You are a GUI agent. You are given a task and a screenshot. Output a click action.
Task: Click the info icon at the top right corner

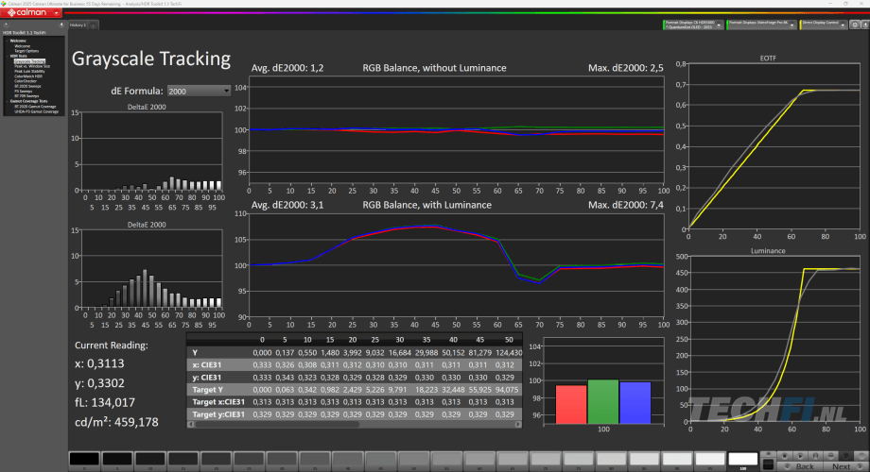click(865, 25)
